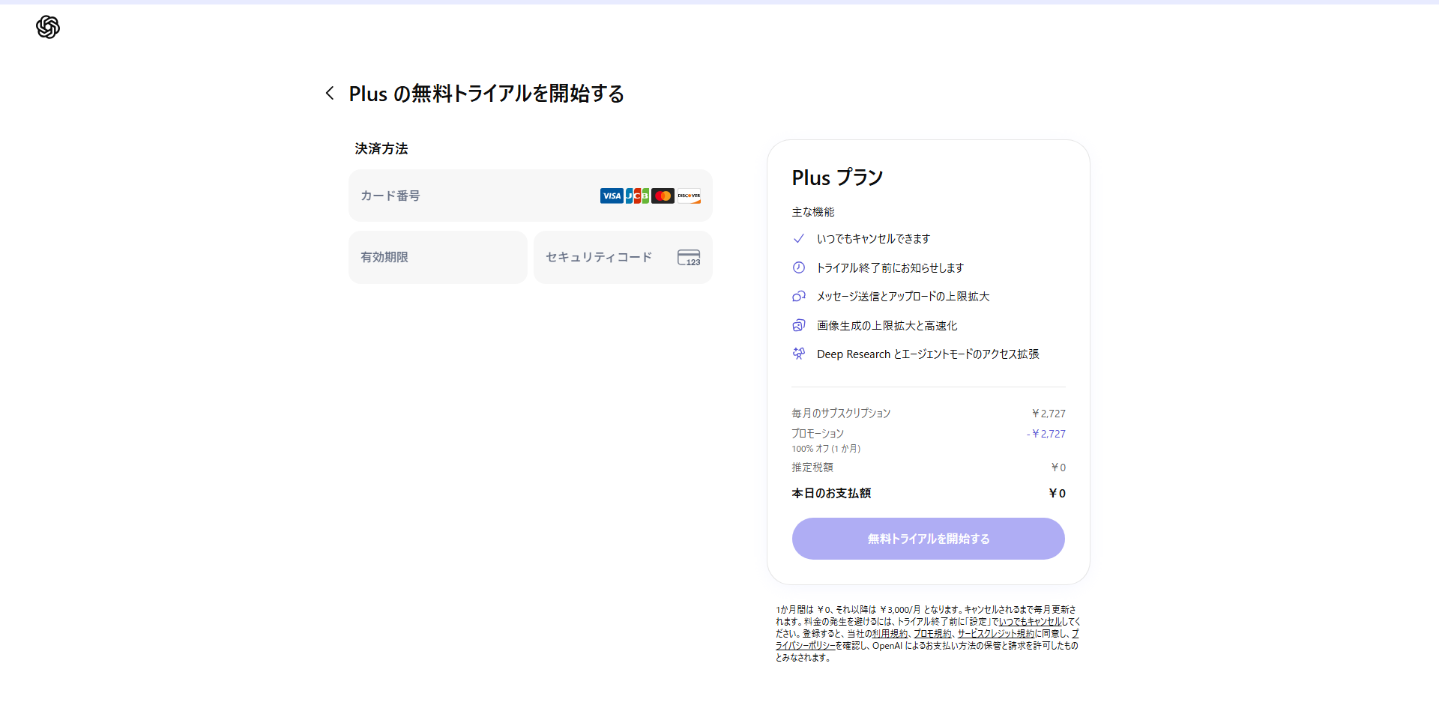
Task: Click the Deep Research とエージェントモード feature text
Action: (928, 354)
